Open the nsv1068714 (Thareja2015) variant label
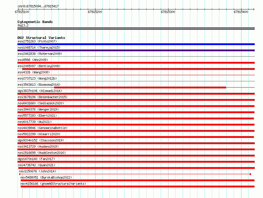Screen dimensions: 263x198 [x=39, y=47]
